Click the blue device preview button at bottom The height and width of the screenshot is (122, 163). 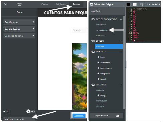(79, 116)
